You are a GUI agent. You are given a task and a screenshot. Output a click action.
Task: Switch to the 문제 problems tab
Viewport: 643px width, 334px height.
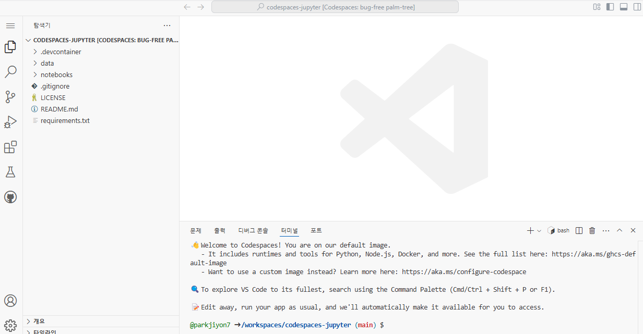click(x=196, y=230)
